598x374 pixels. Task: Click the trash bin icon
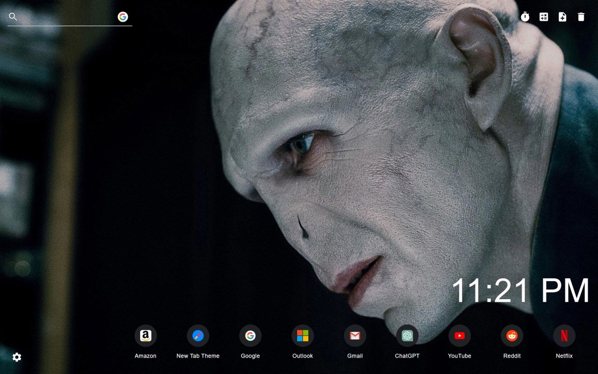click(581, 17)
